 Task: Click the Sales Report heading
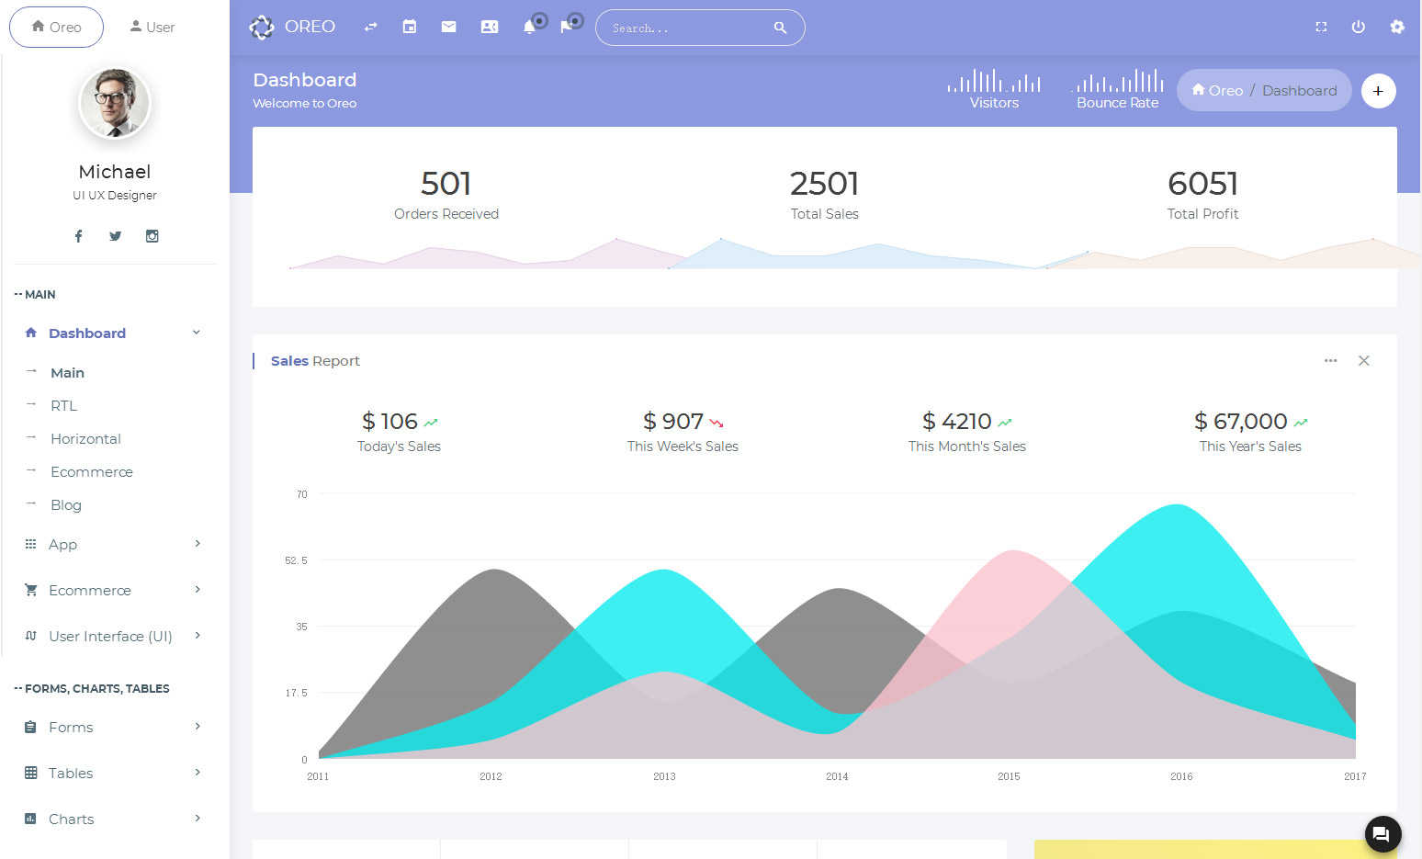[315, 361]
